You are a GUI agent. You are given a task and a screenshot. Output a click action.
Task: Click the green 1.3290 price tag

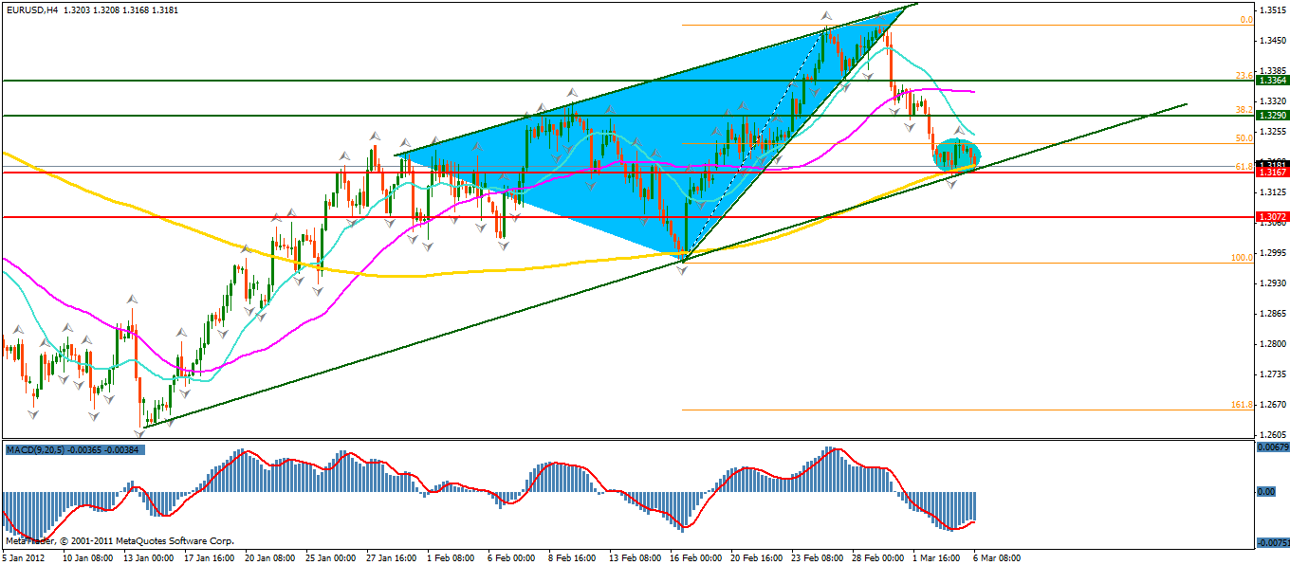(1271, 115)
